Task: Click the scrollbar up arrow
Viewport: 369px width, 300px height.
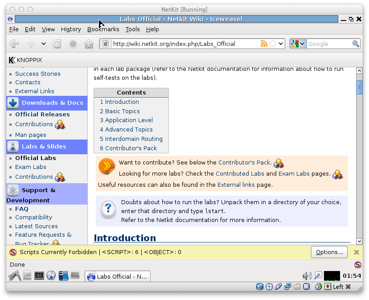Action: 359,70
